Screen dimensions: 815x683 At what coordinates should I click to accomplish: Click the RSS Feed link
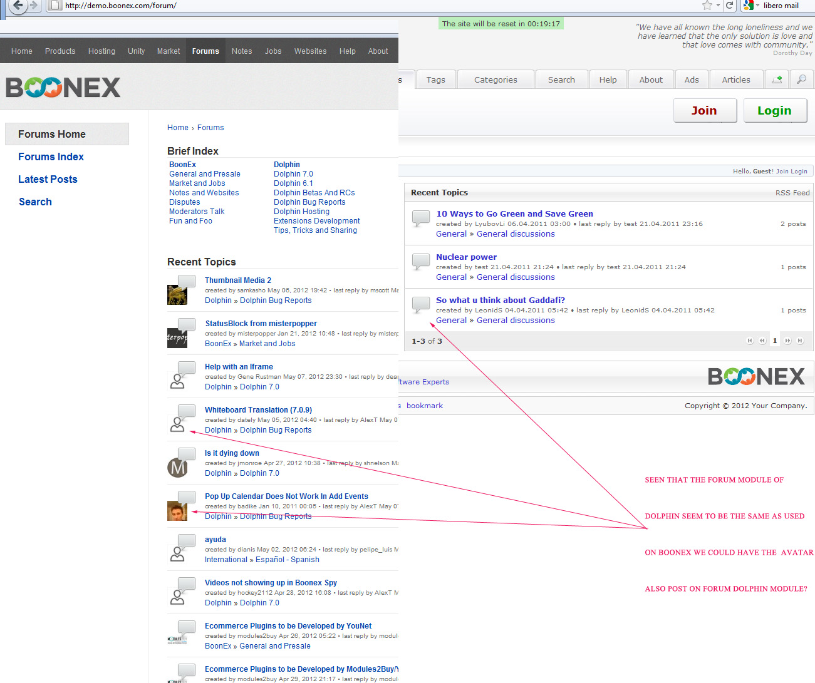792,193
